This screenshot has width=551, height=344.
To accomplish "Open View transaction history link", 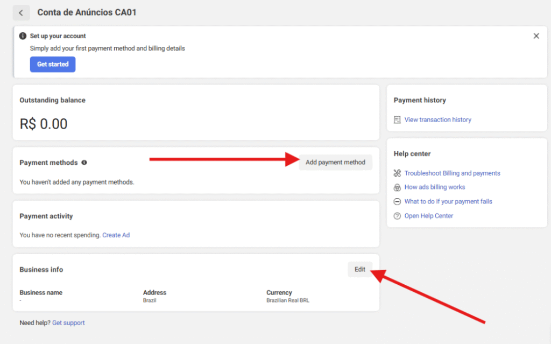I will coord(437,120).
